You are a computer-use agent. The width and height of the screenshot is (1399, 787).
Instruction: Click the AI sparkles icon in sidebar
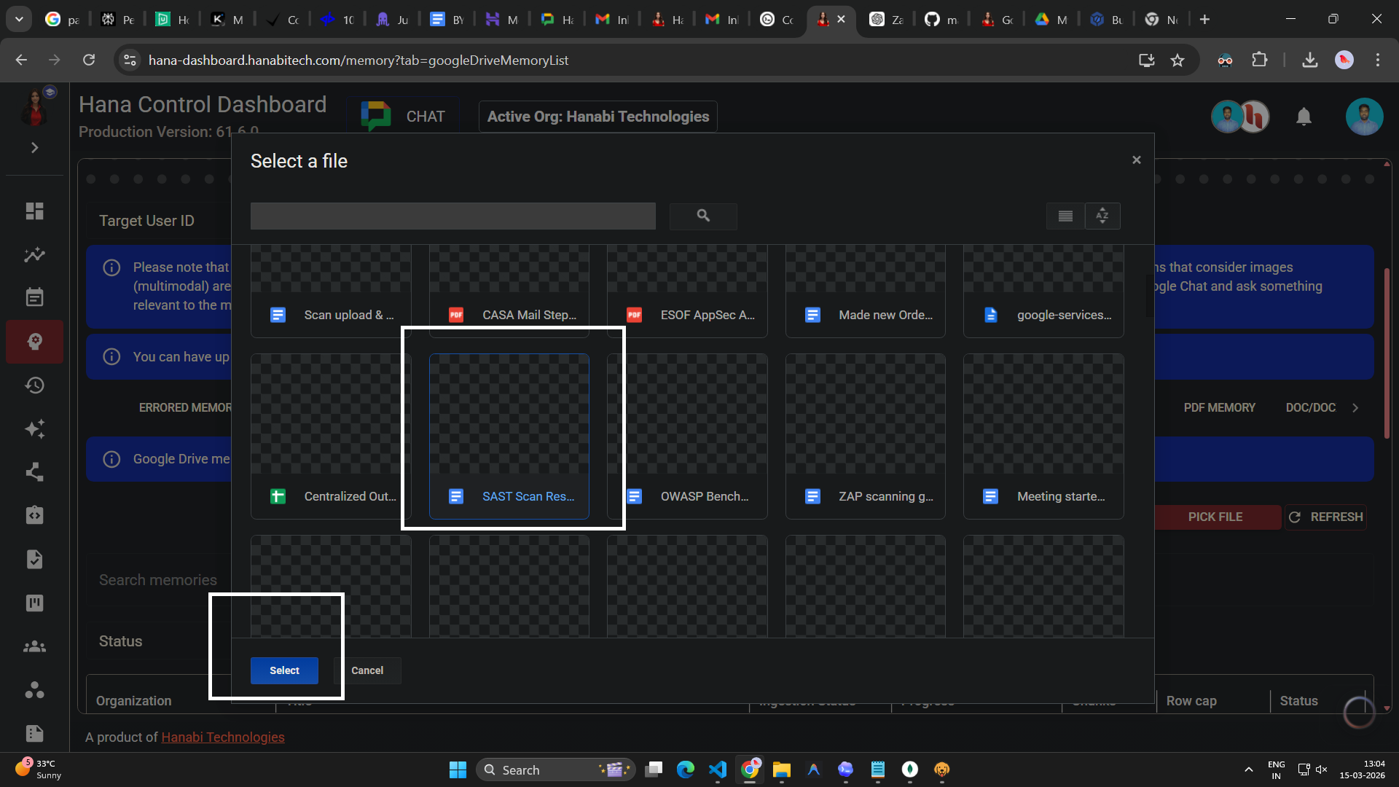coord(34,429)
